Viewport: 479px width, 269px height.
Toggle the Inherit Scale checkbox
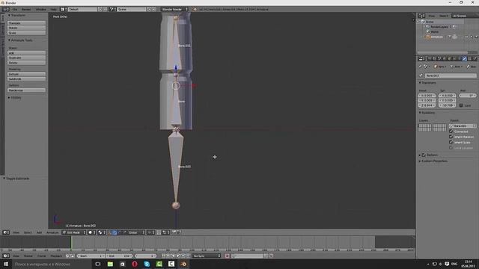click(x=451, y=142)
